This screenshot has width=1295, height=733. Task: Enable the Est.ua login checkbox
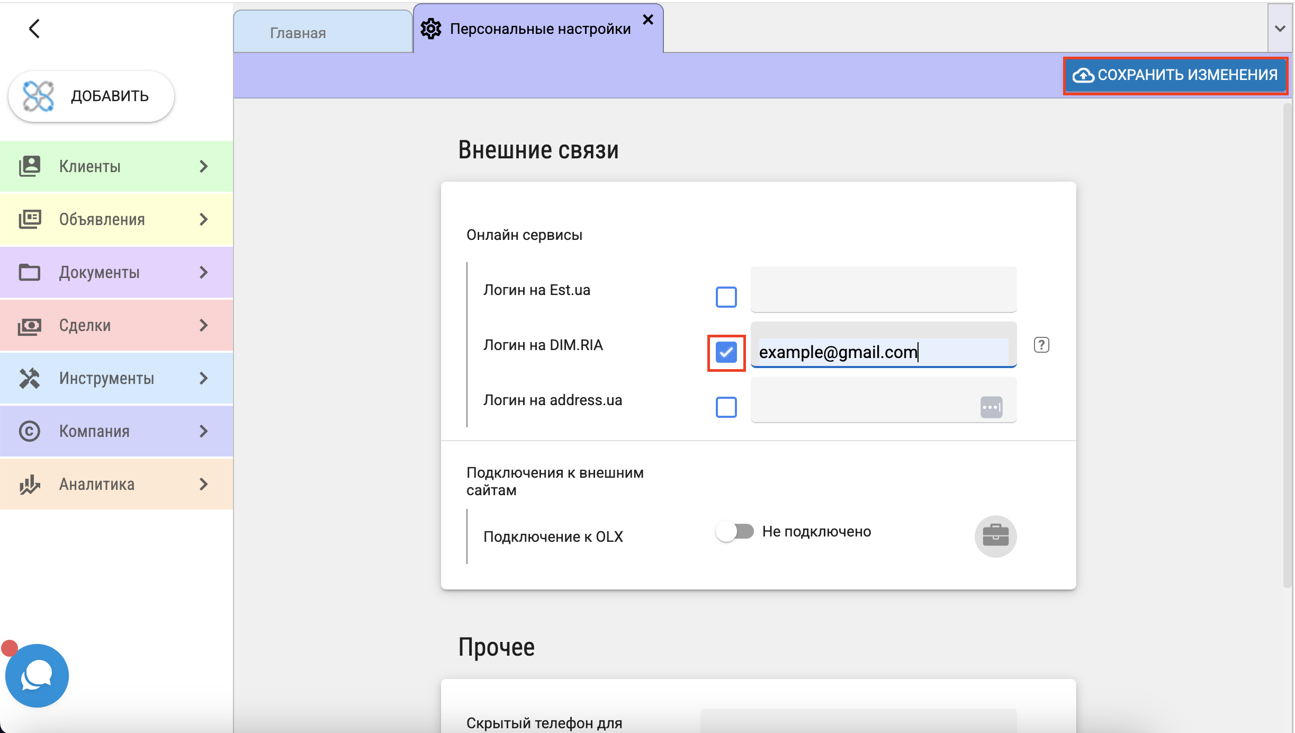click(726, 297)
